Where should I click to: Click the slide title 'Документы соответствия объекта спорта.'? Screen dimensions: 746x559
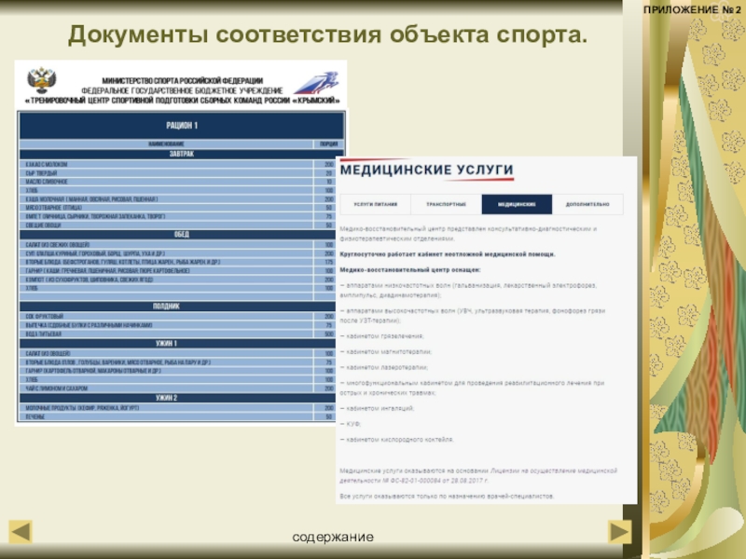327,34
